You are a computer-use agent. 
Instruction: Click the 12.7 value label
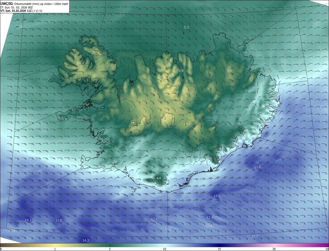[254, 236]
